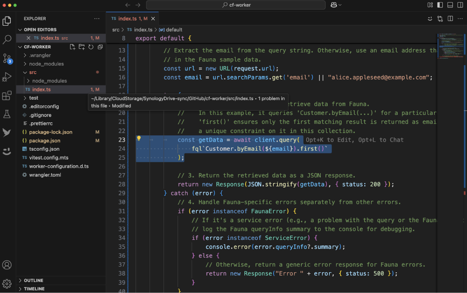Click the getData variable on line 23
The image size is (467, 293).
[211, 140]
